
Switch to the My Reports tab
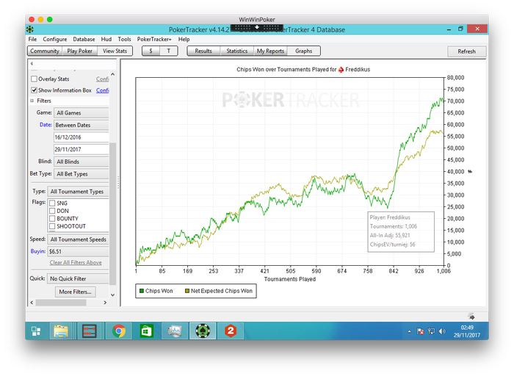270,51
